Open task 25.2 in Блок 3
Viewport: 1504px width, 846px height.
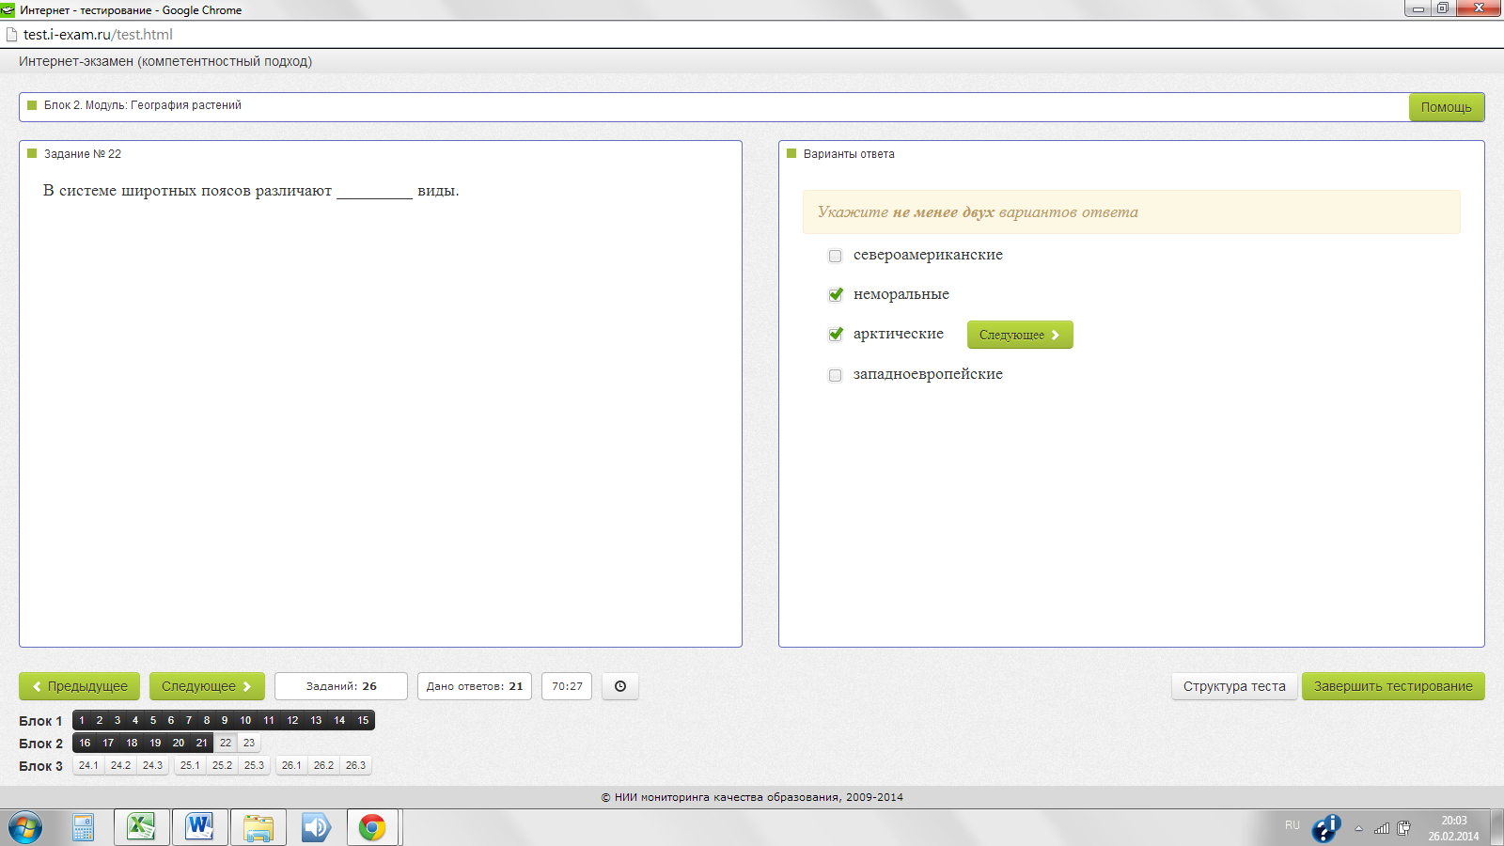tap(222, 765)
